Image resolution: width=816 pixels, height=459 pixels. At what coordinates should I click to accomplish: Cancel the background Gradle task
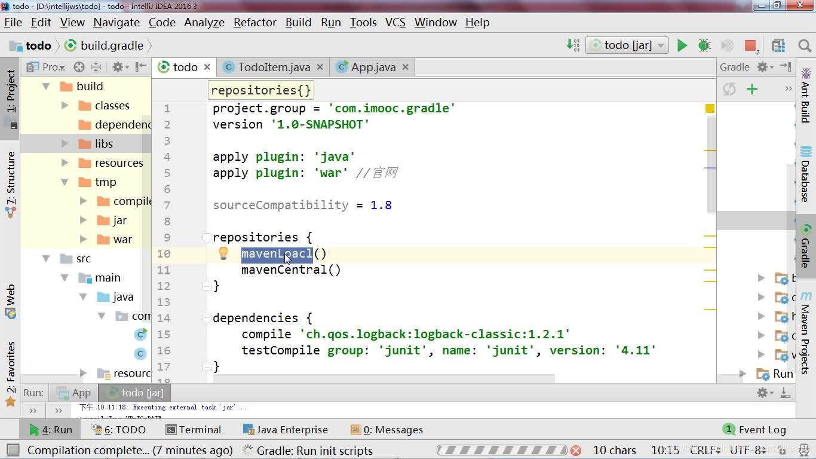tap(576, 451)
